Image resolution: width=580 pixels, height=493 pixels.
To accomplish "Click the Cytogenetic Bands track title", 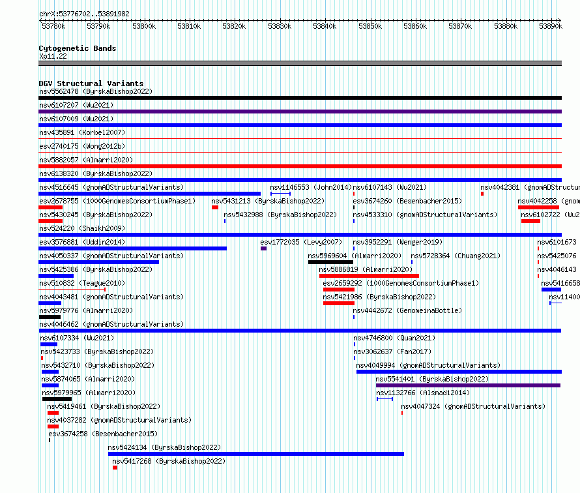I will point(78,48).
